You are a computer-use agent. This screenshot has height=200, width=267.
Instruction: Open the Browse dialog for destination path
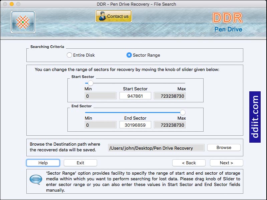click(x=223, y=147)
